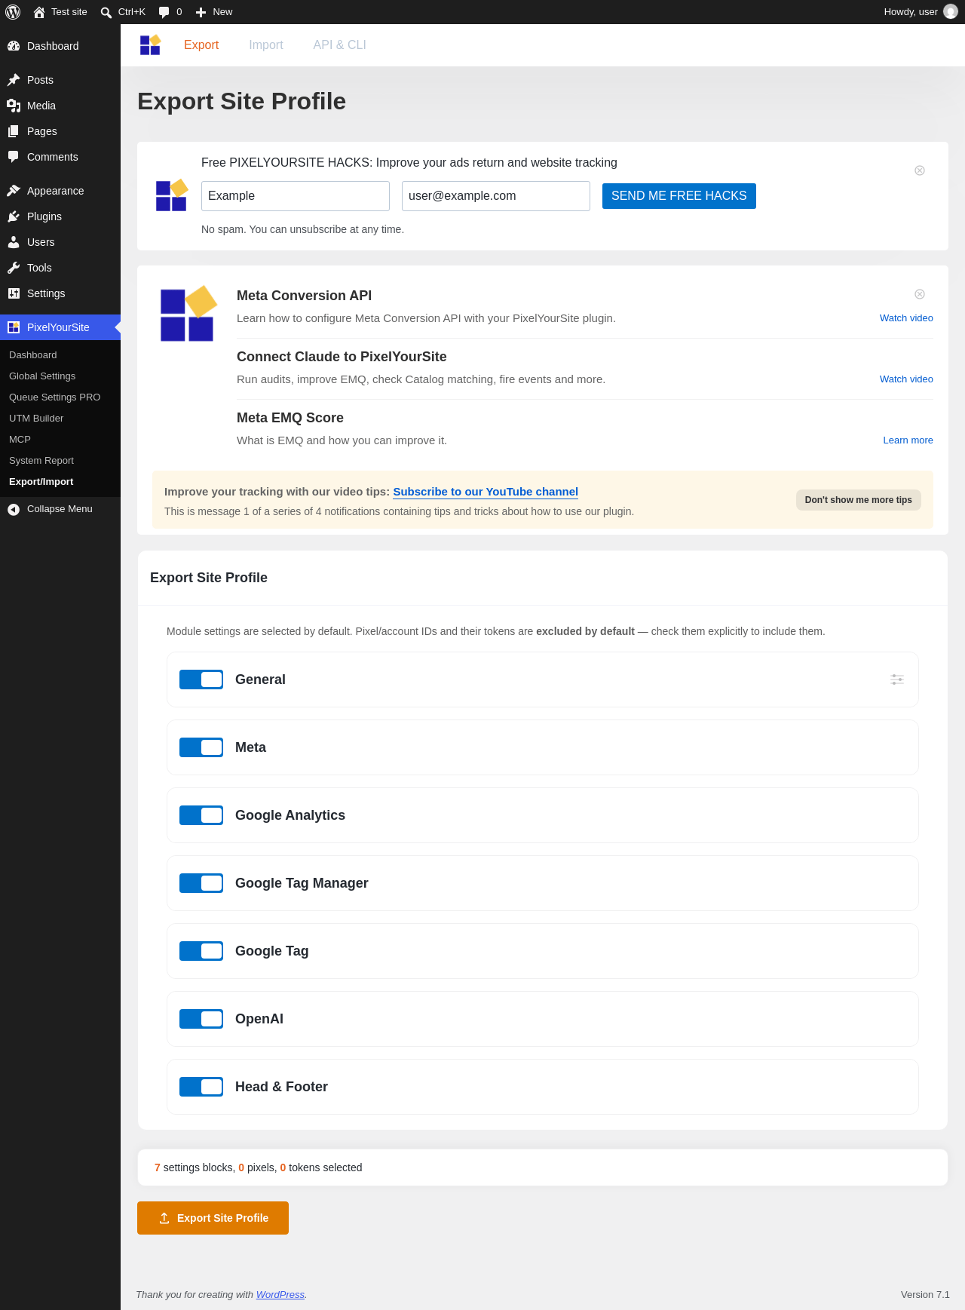Screen dimensions: 965x1310
Task: Open the Howdy, user account menu
Action: point(921,12)
